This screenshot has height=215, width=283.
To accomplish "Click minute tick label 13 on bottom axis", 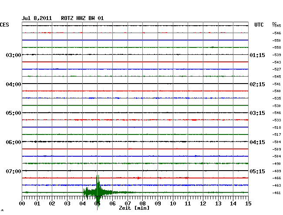I will (x=218, y=204).
